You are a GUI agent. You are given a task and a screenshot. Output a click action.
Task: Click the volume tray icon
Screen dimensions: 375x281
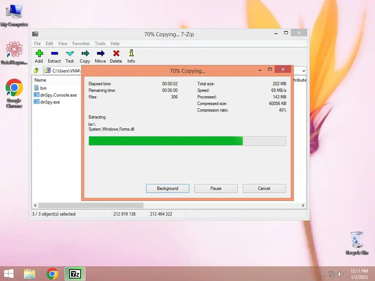point(341,274)
